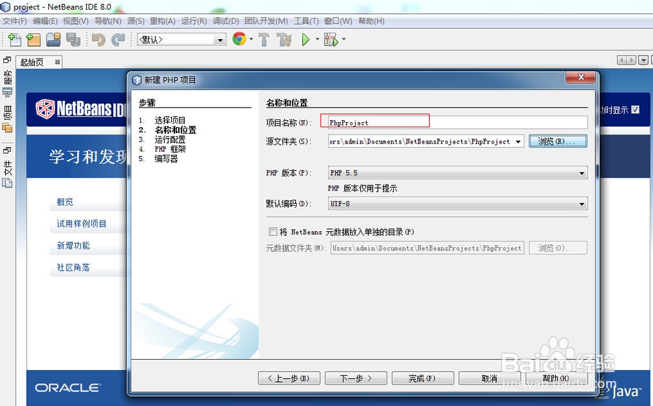Expand the Debug Project dropdown arrow
The width and height of the screenshot is (653, 406).
point(343,40)
